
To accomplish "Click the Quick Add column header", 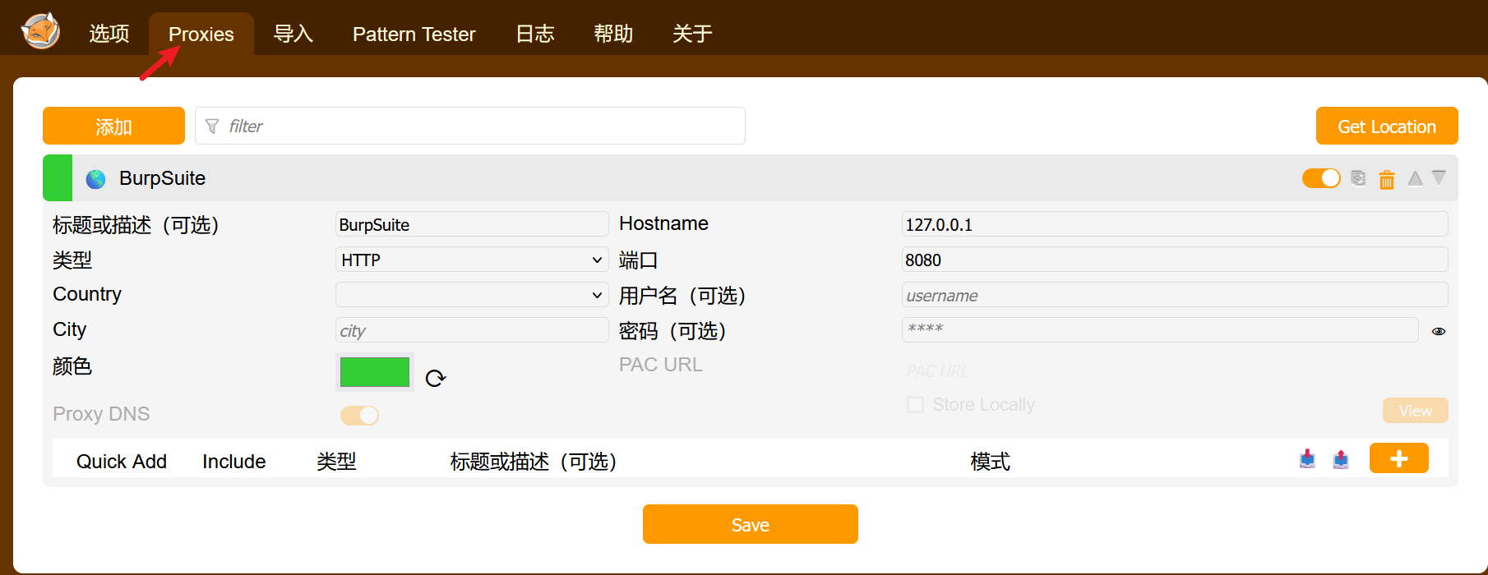I will 122,462.
